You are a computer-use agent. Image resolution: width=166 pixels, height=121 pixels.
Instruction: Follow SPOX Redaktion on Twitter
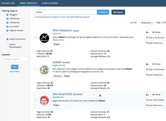(x=156, y=32)
